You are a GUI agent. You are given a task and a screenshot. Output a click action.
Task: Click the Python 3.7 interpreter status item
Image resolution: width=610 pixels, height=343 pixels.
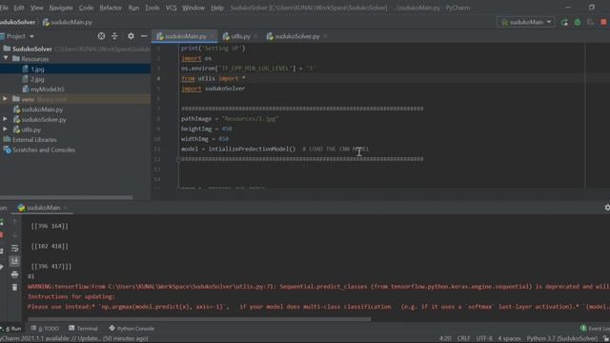coord(561,339)
